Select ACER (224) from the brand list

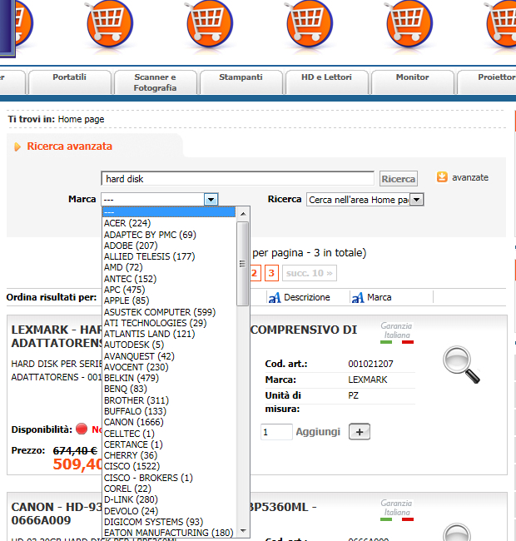click(x=169, y=223)
